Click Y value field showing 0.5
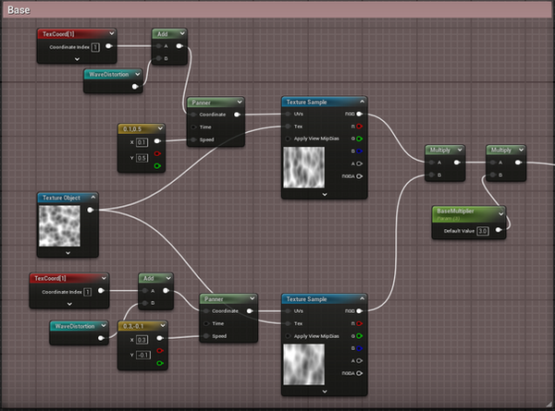This screenshot has height=411, width=555. point(142,158)
